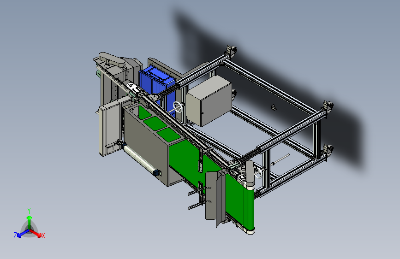Select the gray electrical cabinet box
The width and height of the screenshot is (400, 259).
click(209, 100)
